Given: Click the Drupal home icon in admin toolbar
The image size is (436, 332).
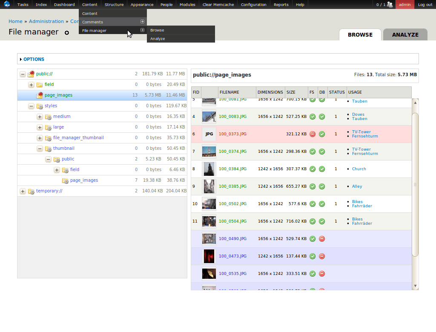Looking at the screenshot, I should coord(6,4).
